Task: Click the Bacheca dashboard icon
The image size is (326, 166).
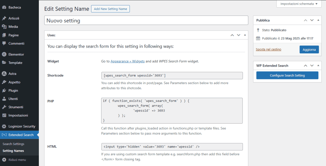Action: (4, 7)
